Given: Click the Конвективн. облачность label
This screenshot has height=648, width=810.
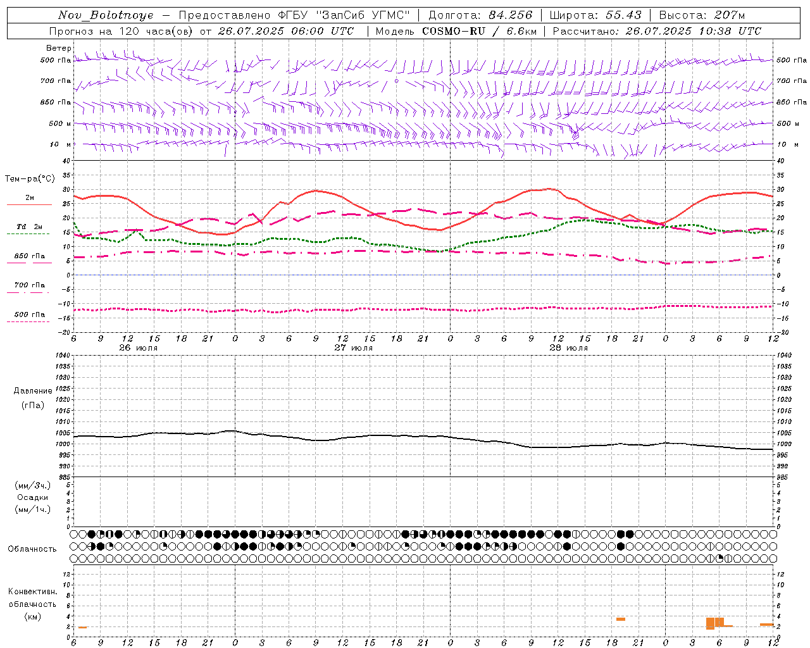Looking at the screenshot, I should point(32,598).
